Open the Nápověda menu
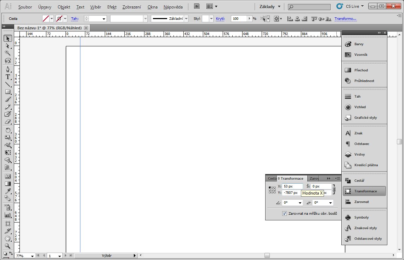404x260 pixels. [x=173, y=7]
